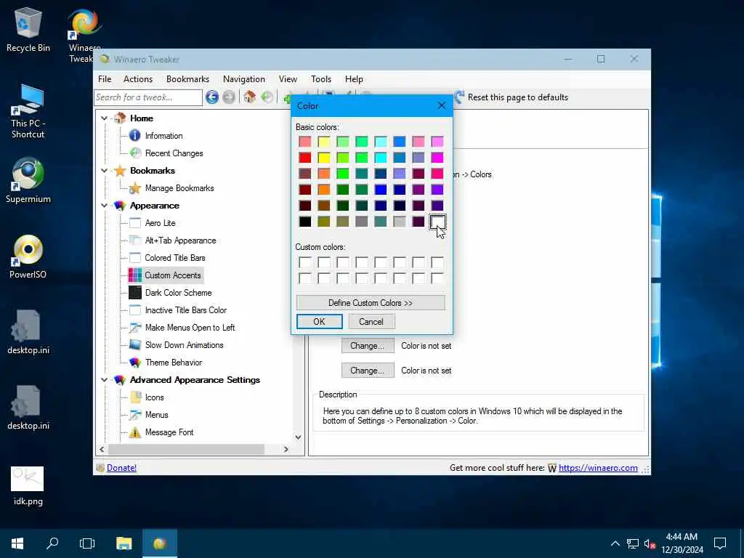The width and height of the screenshot is (744, 558).
Task: Confirm color with OK button
Action: click(320, 322)
